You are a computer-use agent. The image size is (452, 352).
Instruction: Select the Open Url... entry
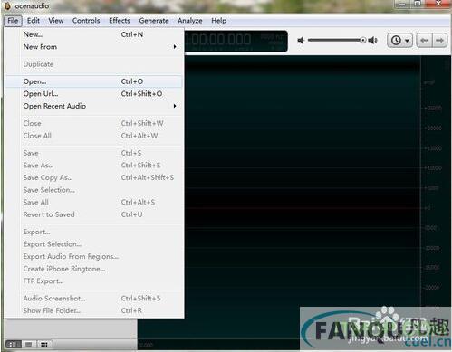coord(93,94)
